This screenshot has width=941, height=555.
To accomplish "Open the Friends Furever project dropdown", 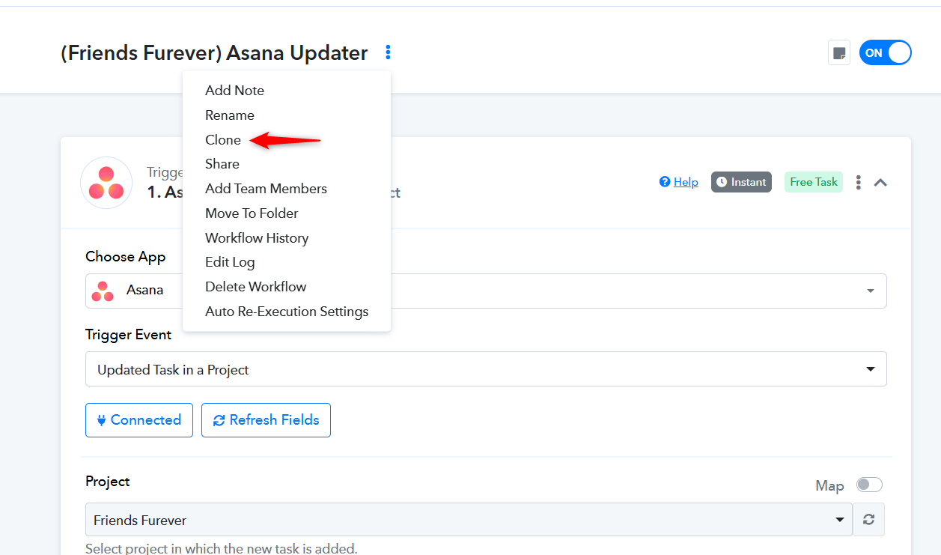I will click(469, 520).
